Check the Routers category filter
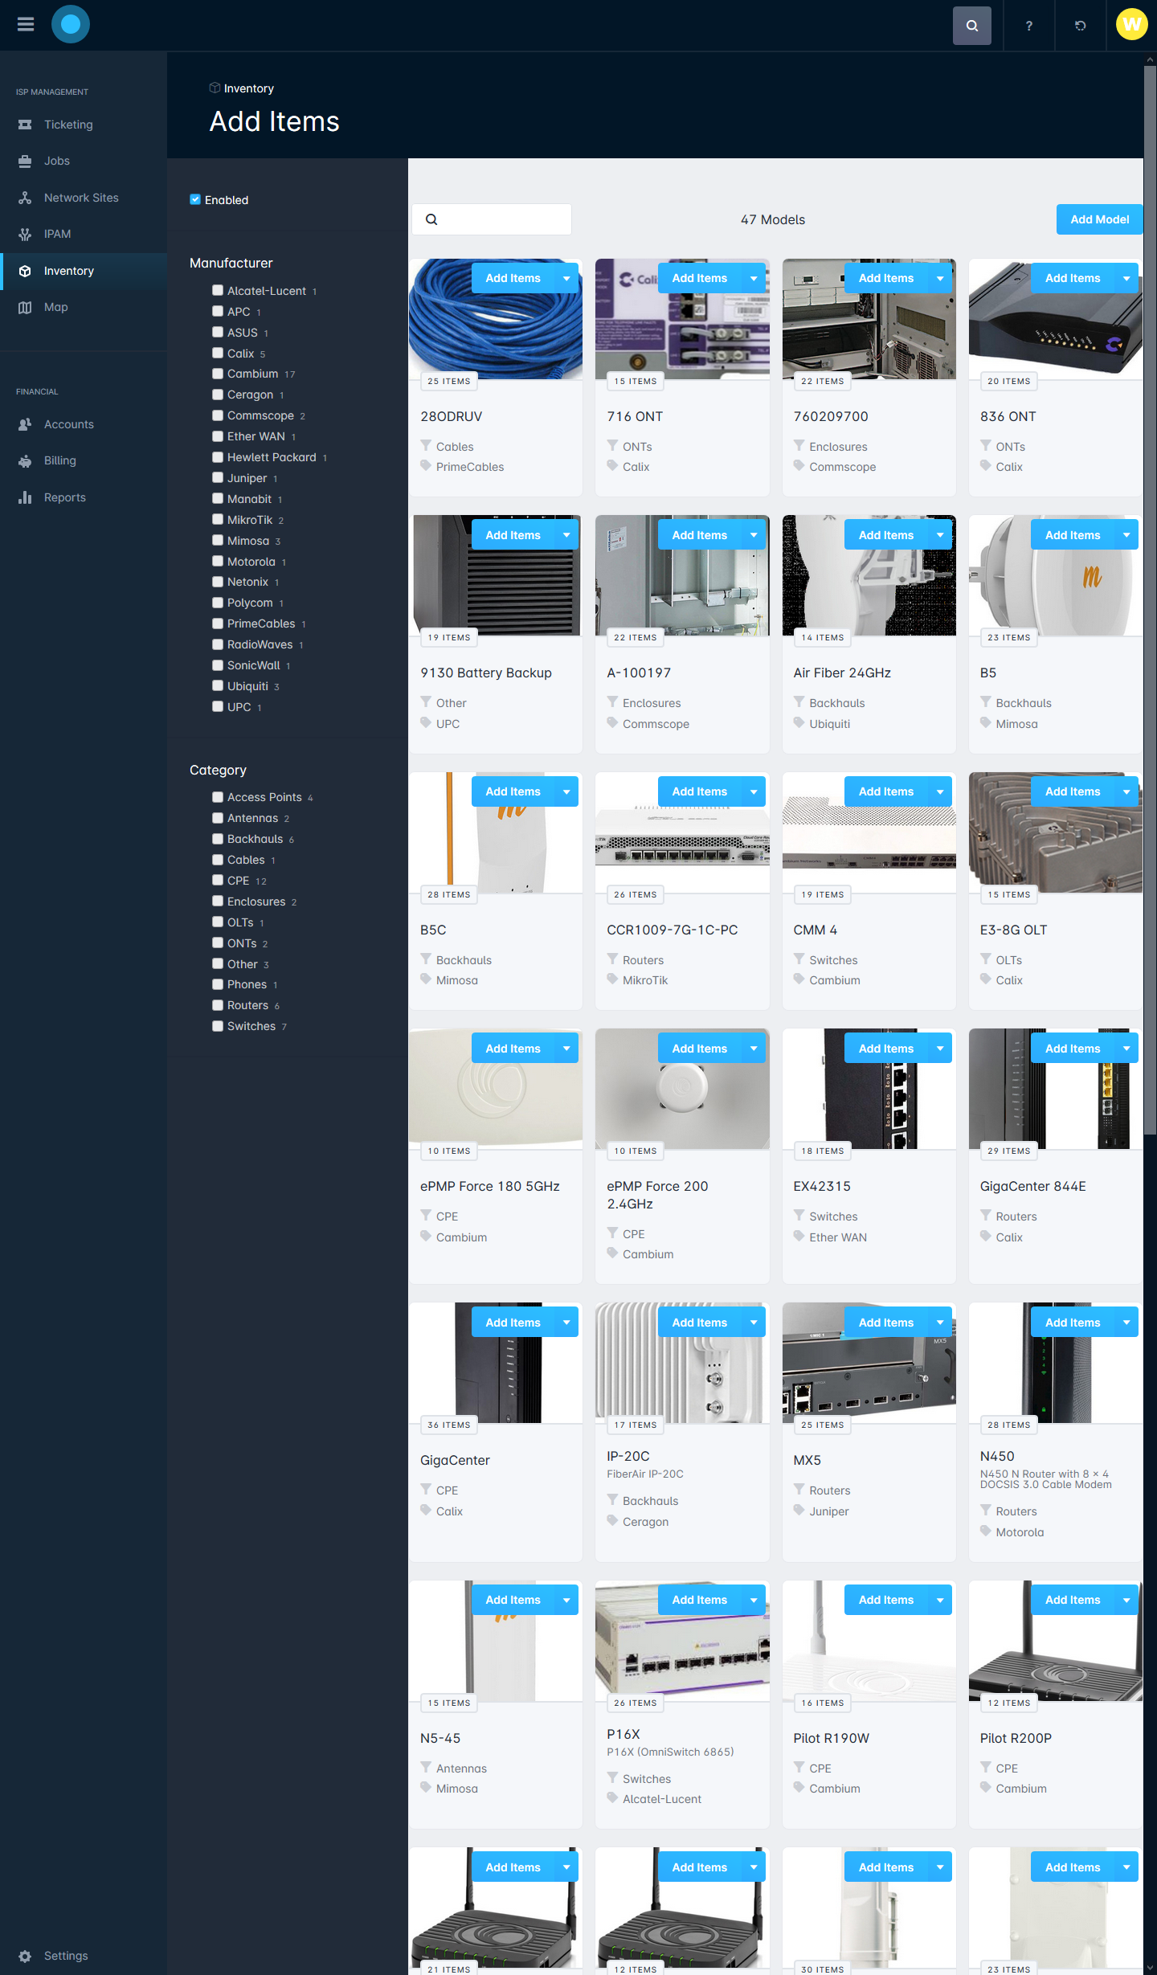 click(x=217, y=1005)
